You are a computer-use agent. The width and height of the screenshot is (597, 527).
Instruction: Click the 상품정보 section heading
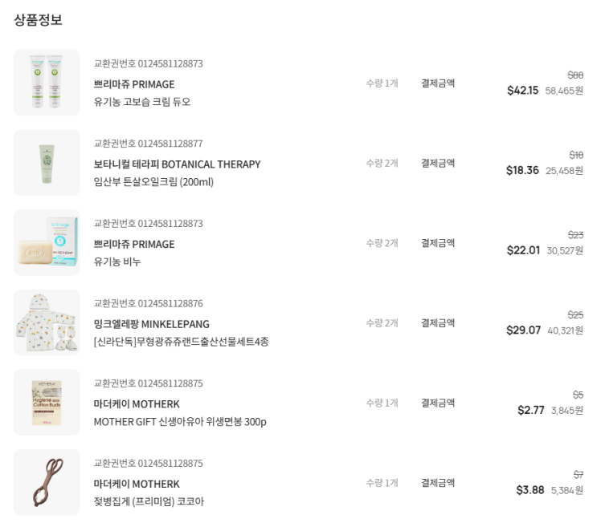tap(38, 20)
